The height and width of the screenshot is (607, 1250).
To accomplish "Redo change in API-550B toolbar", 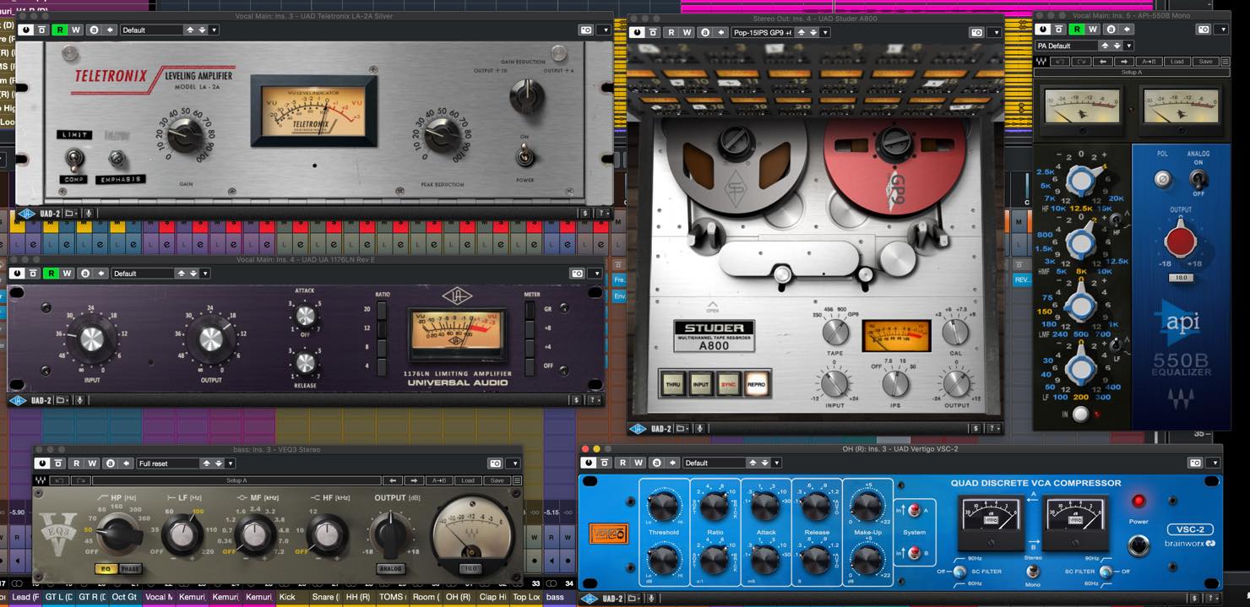I will click(1081, 62).
